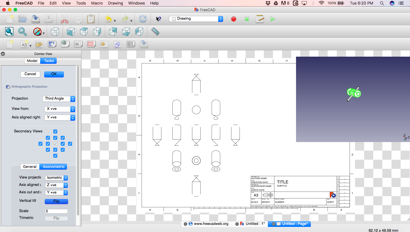The width and height of the screenshot is (410, 232).
Task: Uncheck the upper-right corner Secondary Views checkbox
Action: point(63,138)
